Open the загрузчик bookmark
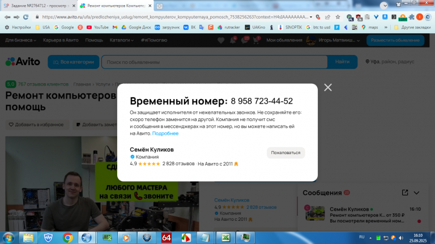 pos(167,27)
